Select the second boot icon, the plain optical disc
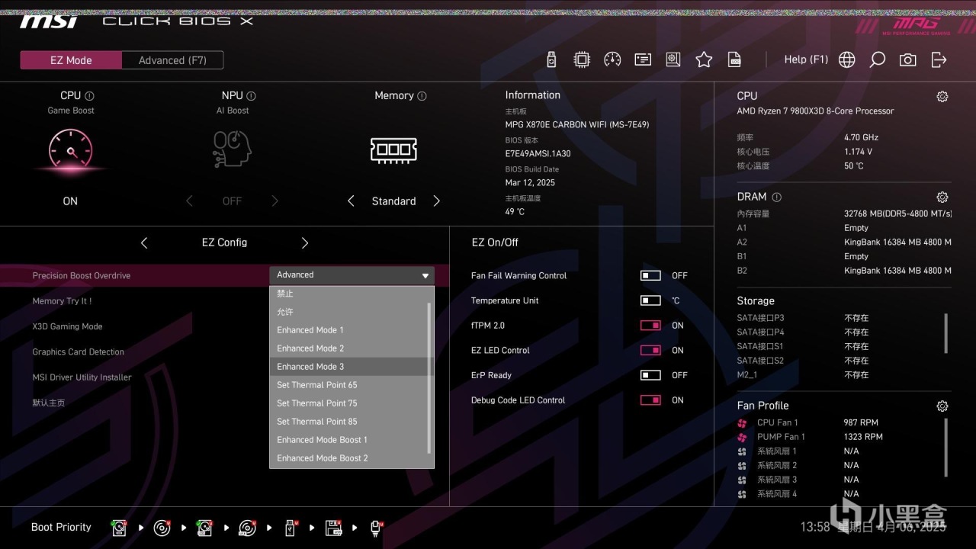 (162, 528)
